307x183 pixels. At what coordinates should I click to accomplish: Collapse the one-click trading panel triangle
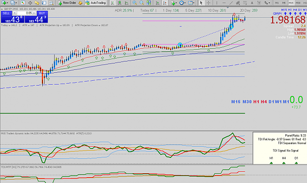coord(2,9)
